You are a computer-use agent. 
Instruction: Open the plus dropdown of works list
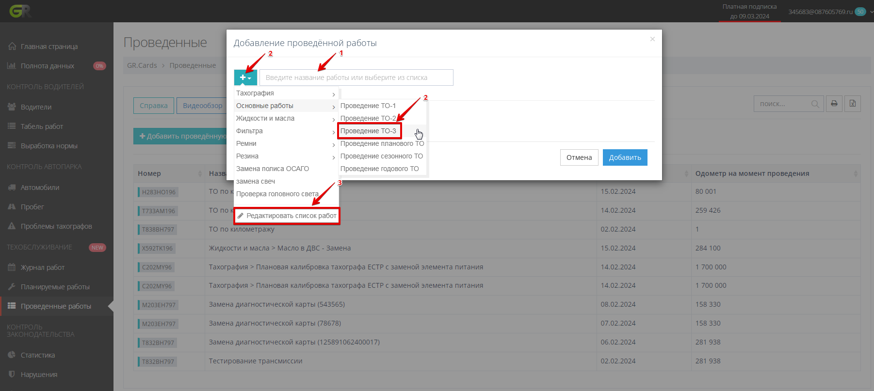pos(246,78)
